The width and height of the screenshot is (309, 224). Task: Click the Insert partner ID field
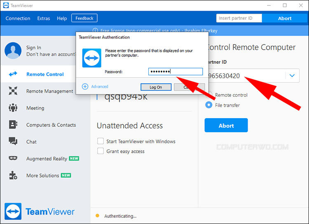[x=239, y=18]
